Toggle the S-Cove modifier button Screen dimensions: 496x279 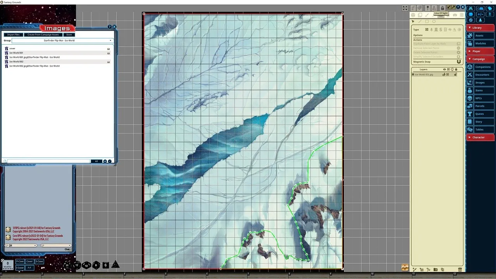tap(39, 262)
